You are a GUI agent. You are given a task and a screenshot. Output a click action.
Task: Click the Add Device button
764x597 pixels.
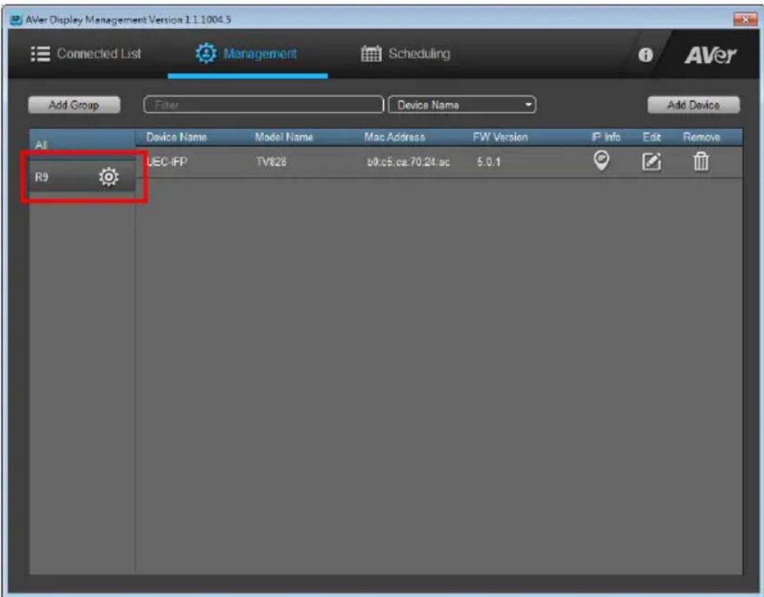pyautogui.click(x=693, y=105)
